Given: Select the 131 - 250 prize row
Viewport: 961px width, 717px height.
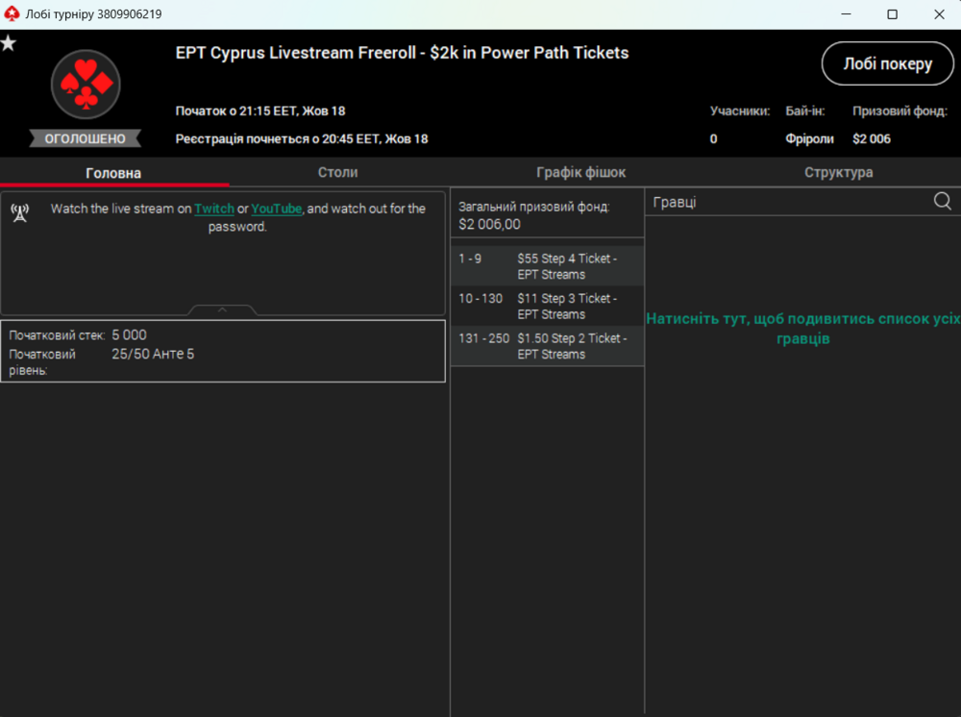Looking at the screenshot, I should (548, 346).
